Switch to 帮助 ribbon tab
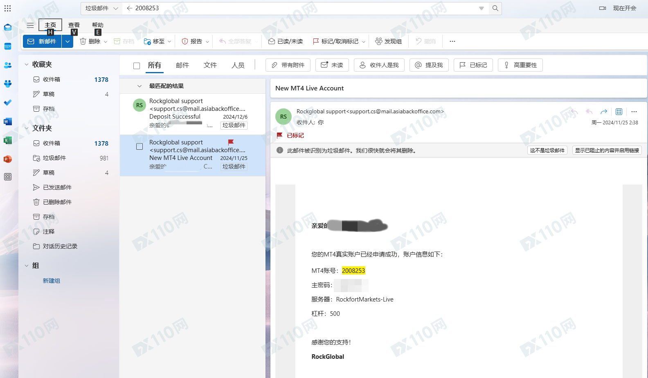 [98, 25]
